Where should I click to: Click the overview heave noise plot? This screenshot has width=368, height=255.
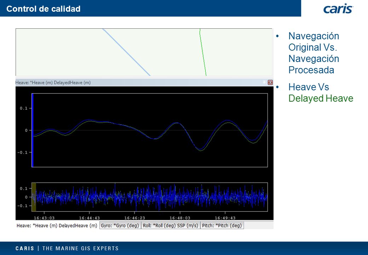point(150,197)
